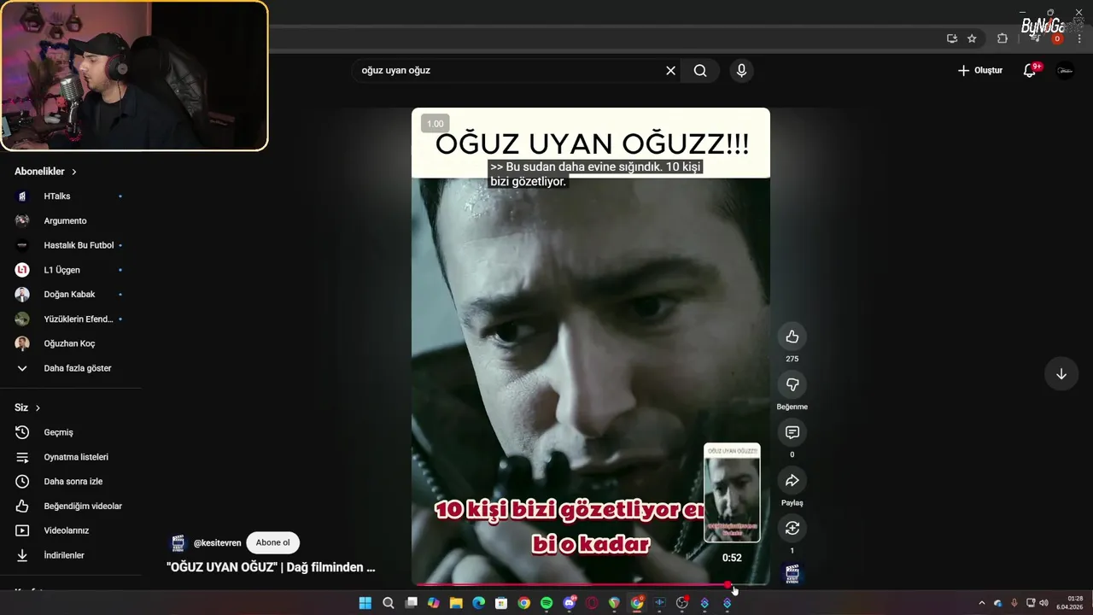Click the seek preview thumbnail
Image resolution: width=1093 pixels, height=615 pixels.
[x=732, y=493]
